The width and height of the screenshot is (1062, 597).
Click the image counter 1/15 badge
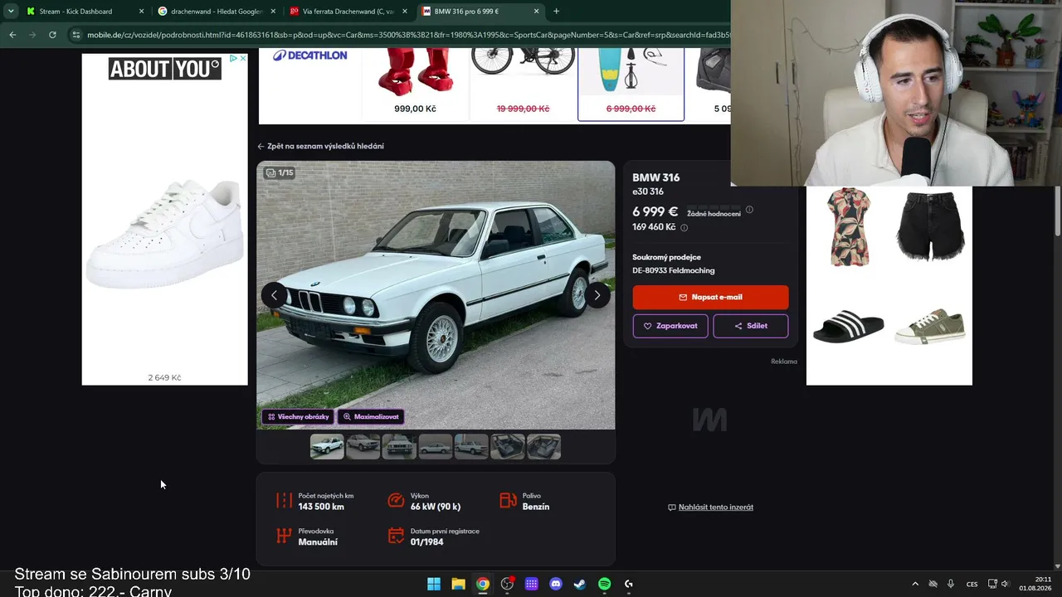pyautogui.click(x=280, y=173)
